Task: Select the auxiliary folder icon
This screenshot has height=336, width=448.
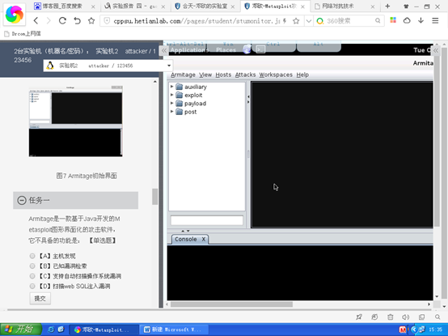Action: coord(180,87)
